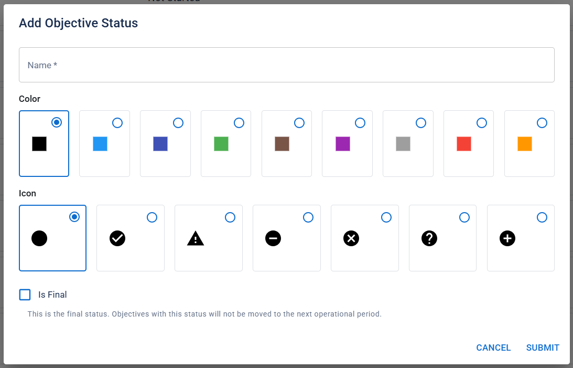Image resolution: width=573 pixels, height=368 pixels.
Task: Select the warning triangle status icon
Action: [195, 238]
